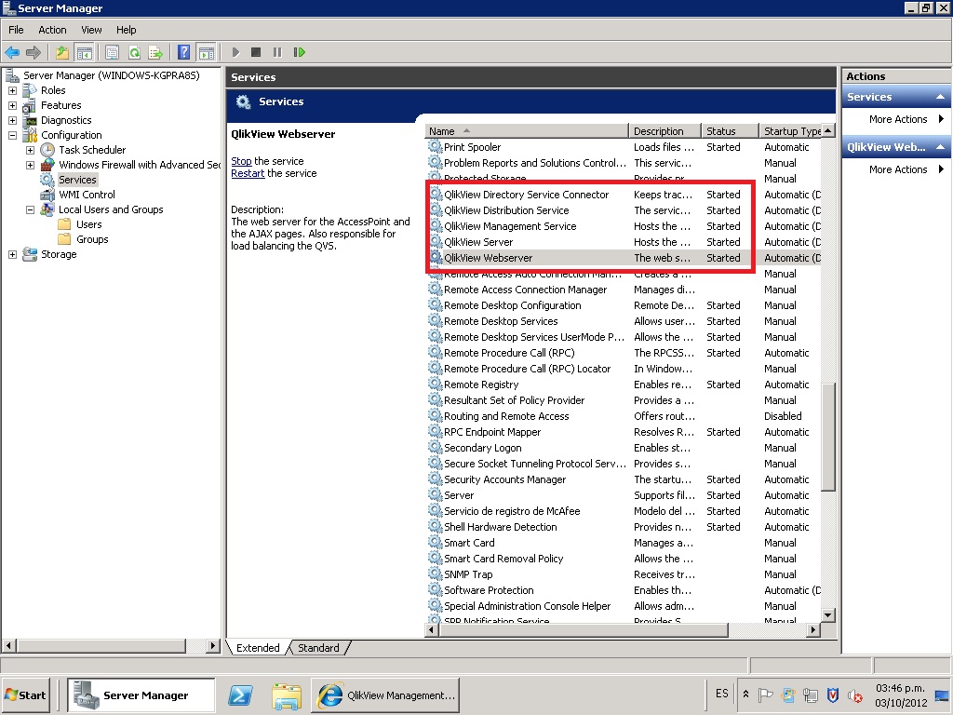
Task: Select the QlikView Server service row
Action: tap(478, 242)
